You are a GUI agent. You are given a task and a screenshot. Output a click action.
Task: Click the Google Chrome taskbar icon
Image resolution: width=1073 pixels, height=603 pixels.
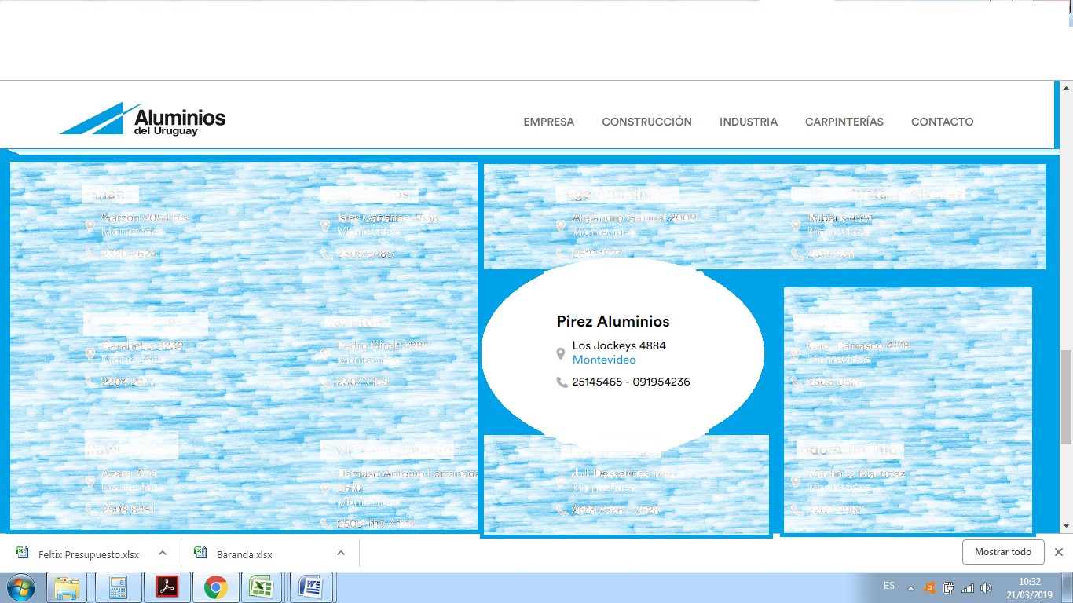(215, 587)
